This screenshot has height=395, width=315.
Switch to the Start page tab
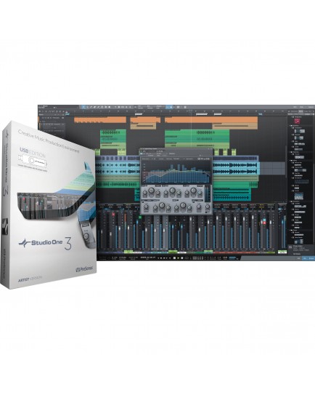(295, 107)
